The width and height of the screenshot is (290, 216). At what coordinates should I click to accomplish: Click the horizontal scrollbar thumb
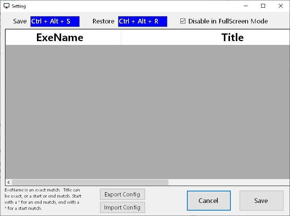tap(90, 182)
